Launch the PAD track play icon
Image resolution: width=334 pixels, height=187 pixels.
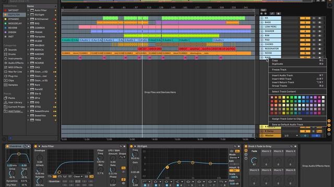[x=261, y=40]
